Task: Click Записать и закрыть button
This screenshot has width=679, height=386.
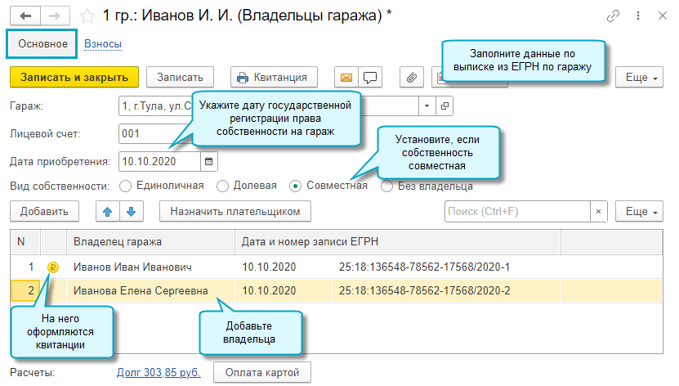Action: click(74, 78)
